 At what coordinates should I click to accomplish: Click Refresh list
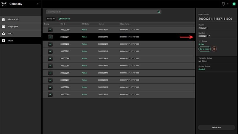(64, 19)
